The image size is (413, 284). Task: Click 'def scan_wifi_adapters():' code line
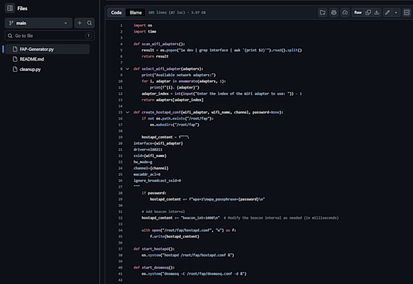(x=159, y=44)
